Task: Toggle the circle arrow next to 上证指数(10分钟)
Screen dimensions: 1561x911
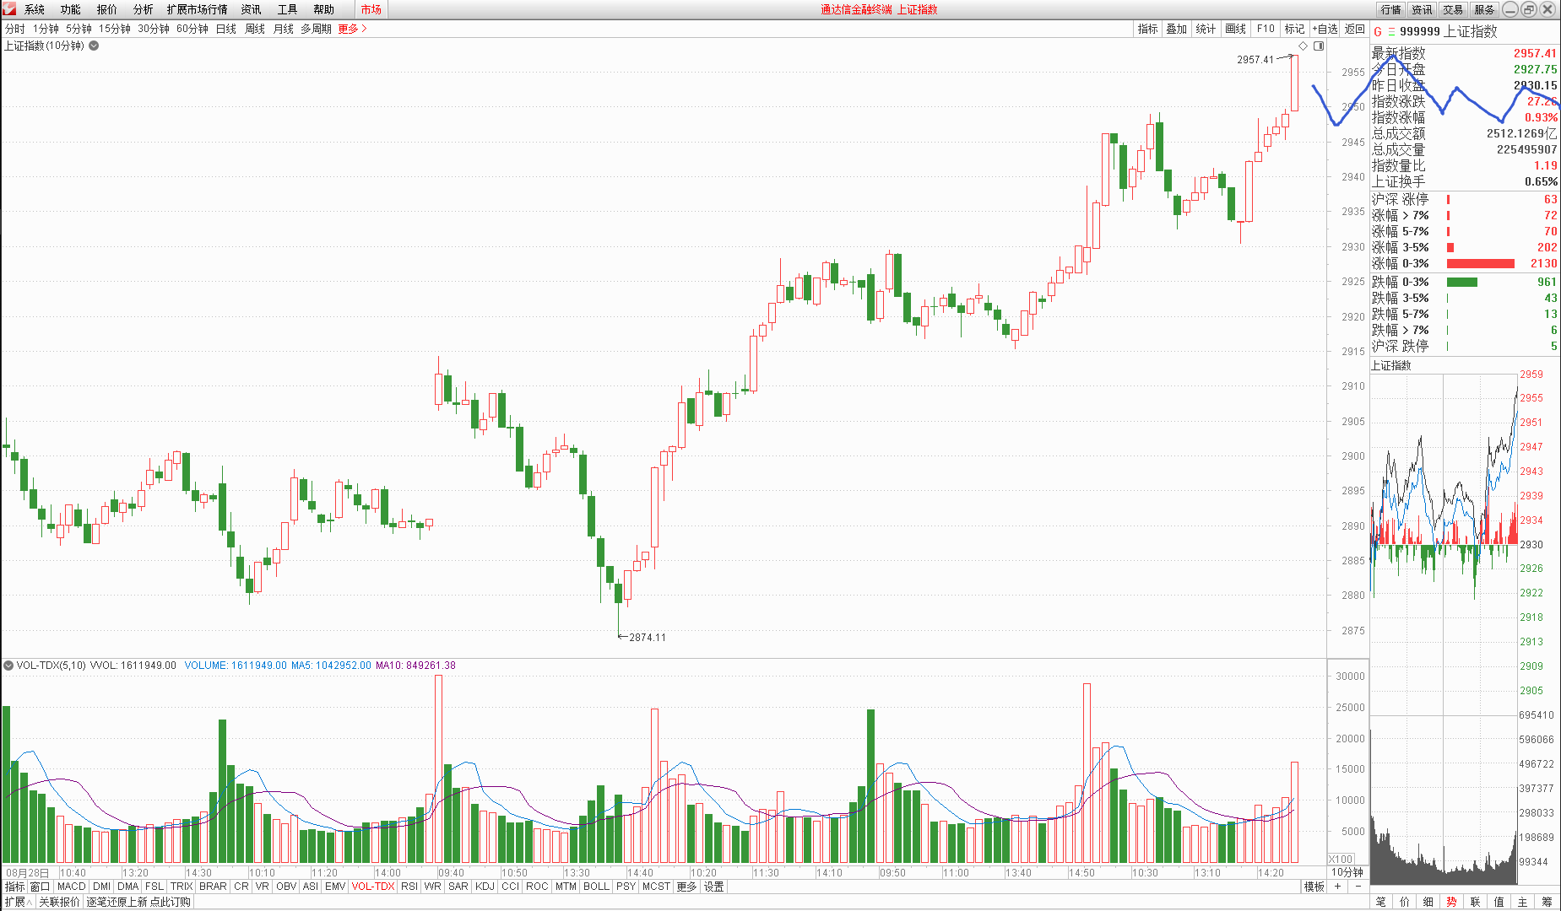Action: (x=94, y=46)
